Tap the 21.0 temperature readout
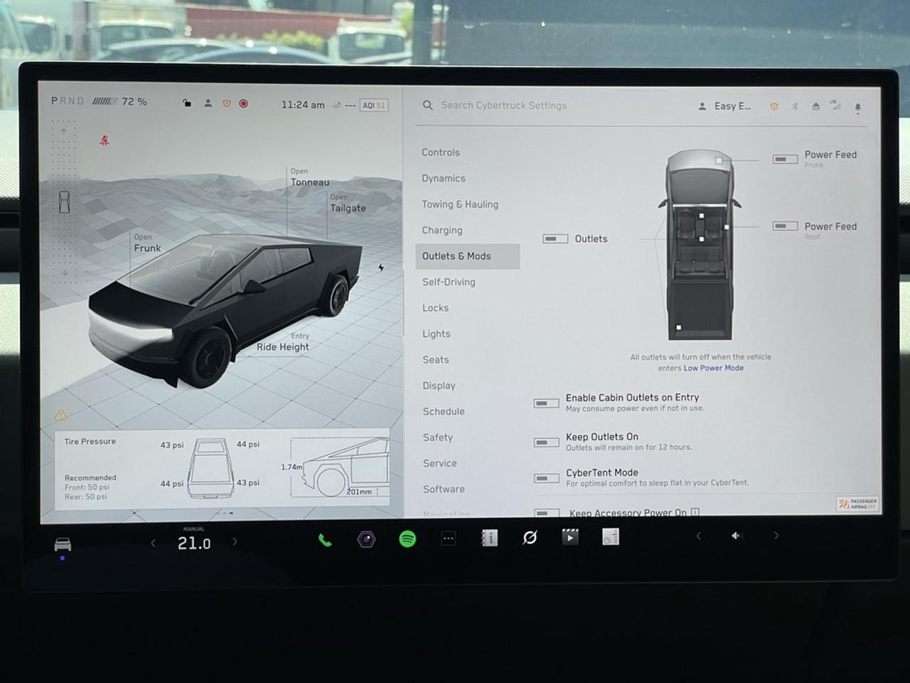910x683 pixels. click(194, 543)
